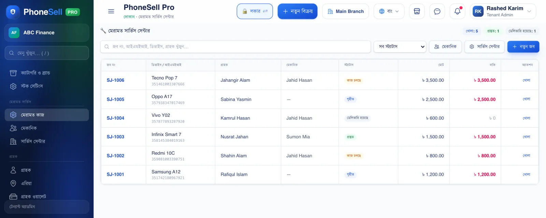Open job link SJ-1005
The height and width of the screenshot is (218, 546).
click(x=115, y=99)
